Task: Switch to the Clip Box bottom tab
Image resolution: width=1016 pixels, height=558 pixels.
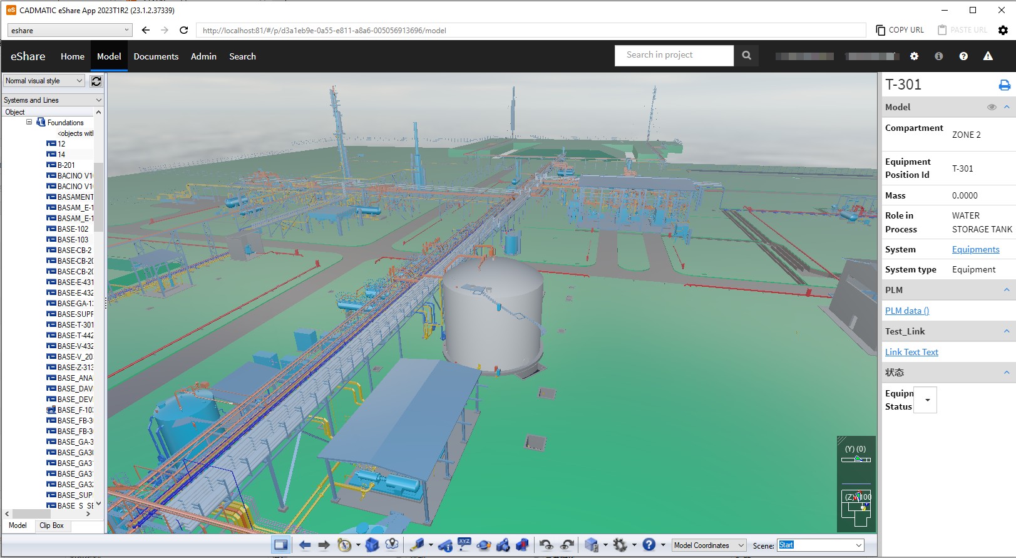Action: [x=51, y=525]
